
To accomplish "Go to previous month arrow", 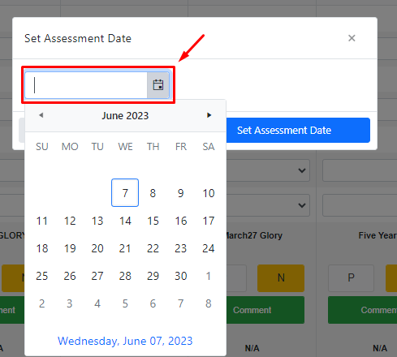I will pyautogui.click(x=41, y=115).
